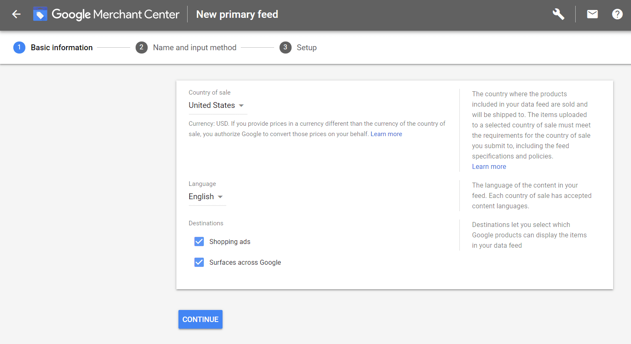Viewport: 631px width, 344px height.
Task: Click the CONTINUE button
Action: pyautogui.click(x=200, y=320)
